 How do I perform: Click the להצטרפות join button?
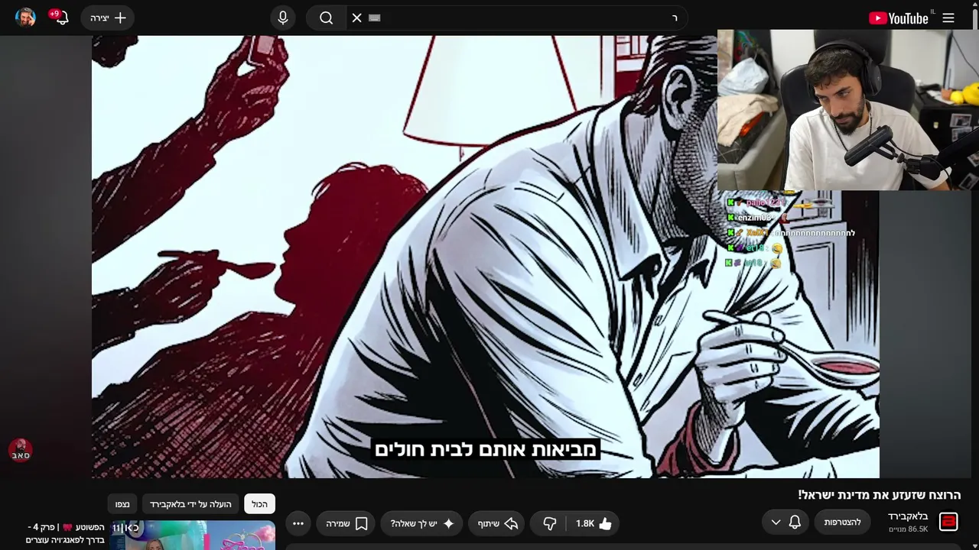[x=842, y=522]
